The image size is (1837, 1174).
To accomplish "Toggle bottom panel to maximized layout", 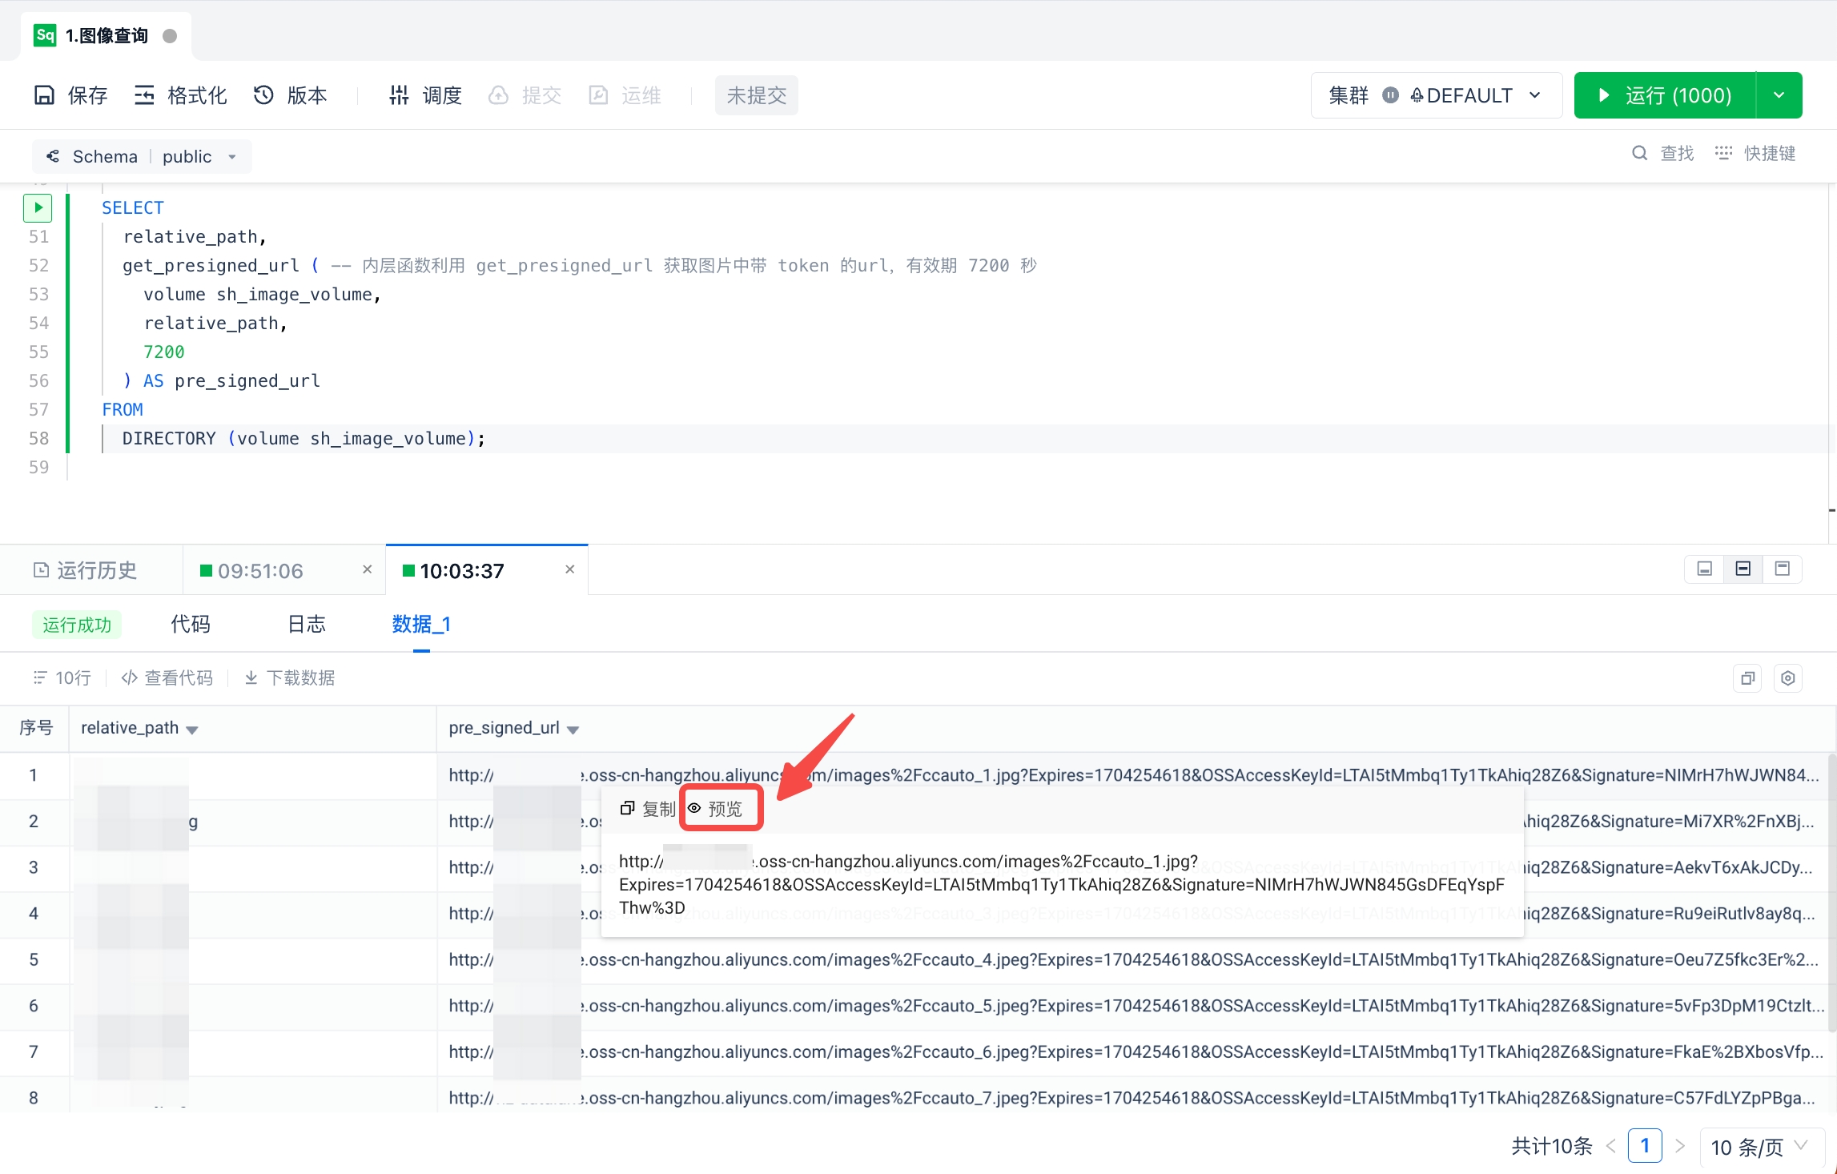I will (1782, 569).
